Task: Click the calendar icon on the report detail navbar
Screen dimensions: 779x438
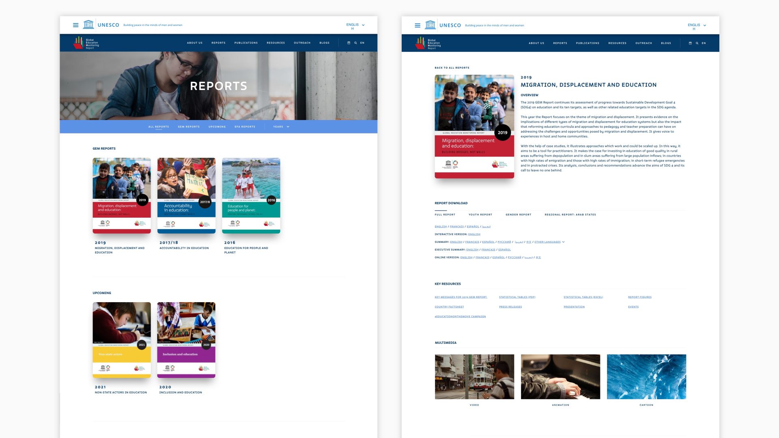Action: click(x=690, y=43)
